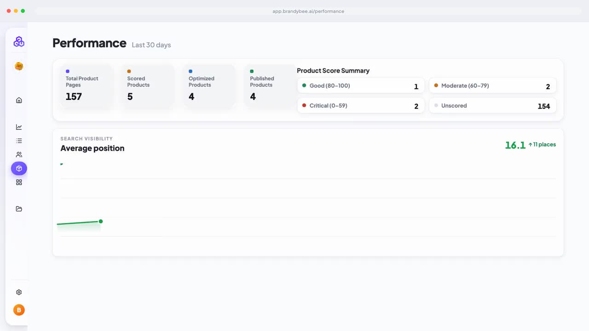Select the highlighted cube products icon
The image size is (589, 331).
[x=19, y=168]
